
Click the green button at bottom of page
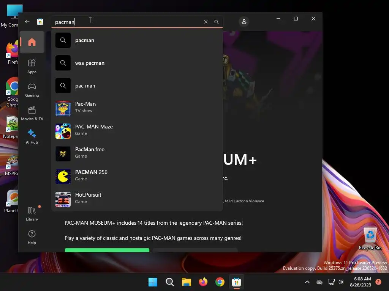(x=107, y=250)
